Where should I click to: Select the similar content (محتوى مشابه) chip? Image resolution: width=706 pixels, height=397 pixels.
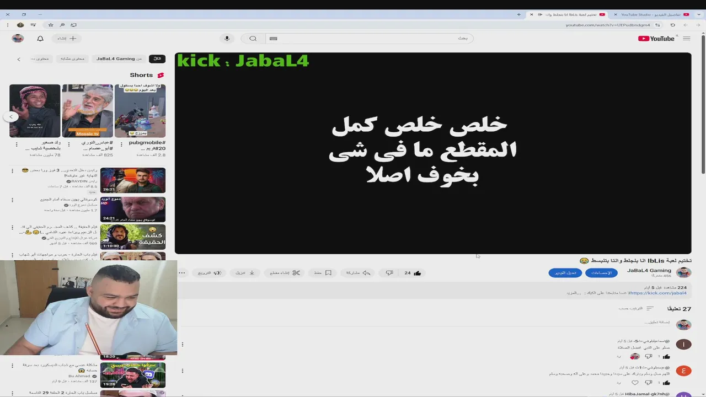tap(73, 58)
